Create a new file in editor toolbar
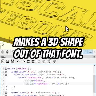 click(3, 61)
